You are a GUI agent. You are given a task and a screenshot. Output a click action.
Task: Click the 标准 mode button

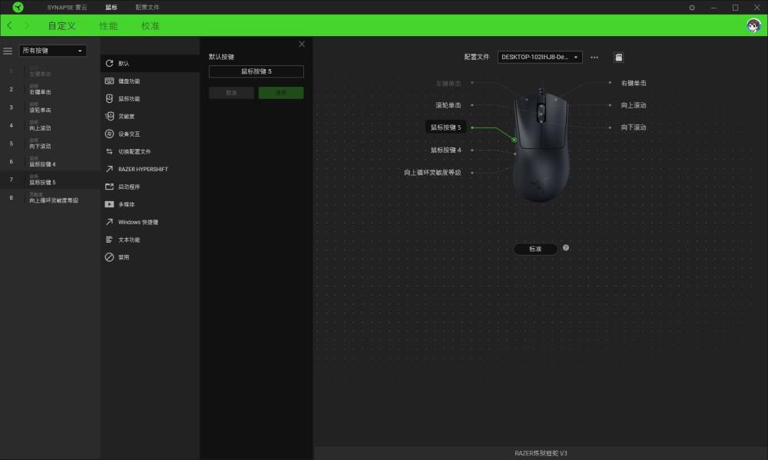[535, 249]
